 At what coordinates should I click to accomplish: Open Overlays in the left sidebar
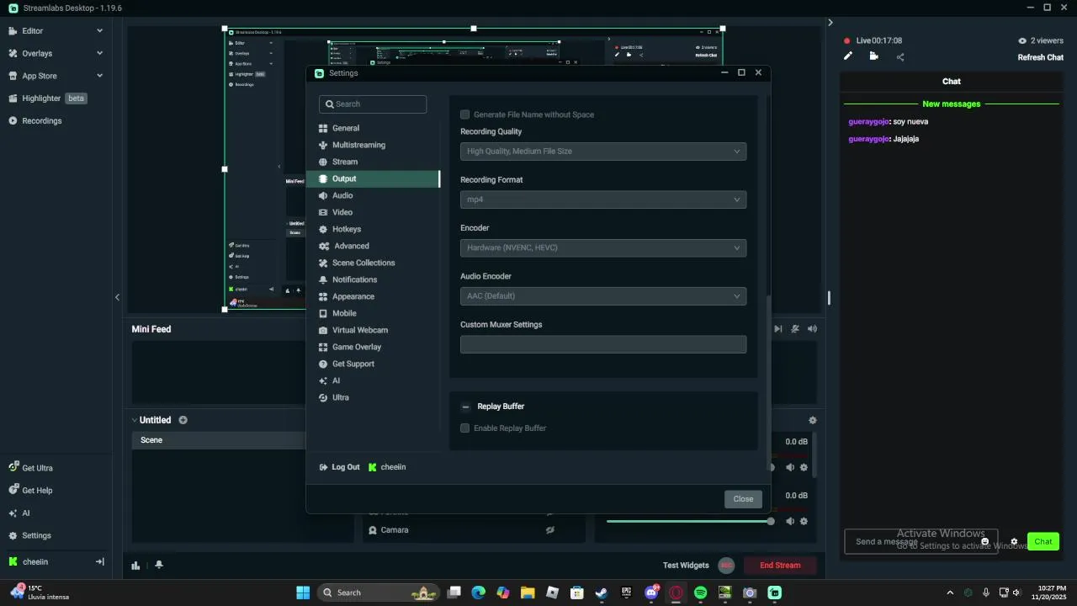coord(37,53)
